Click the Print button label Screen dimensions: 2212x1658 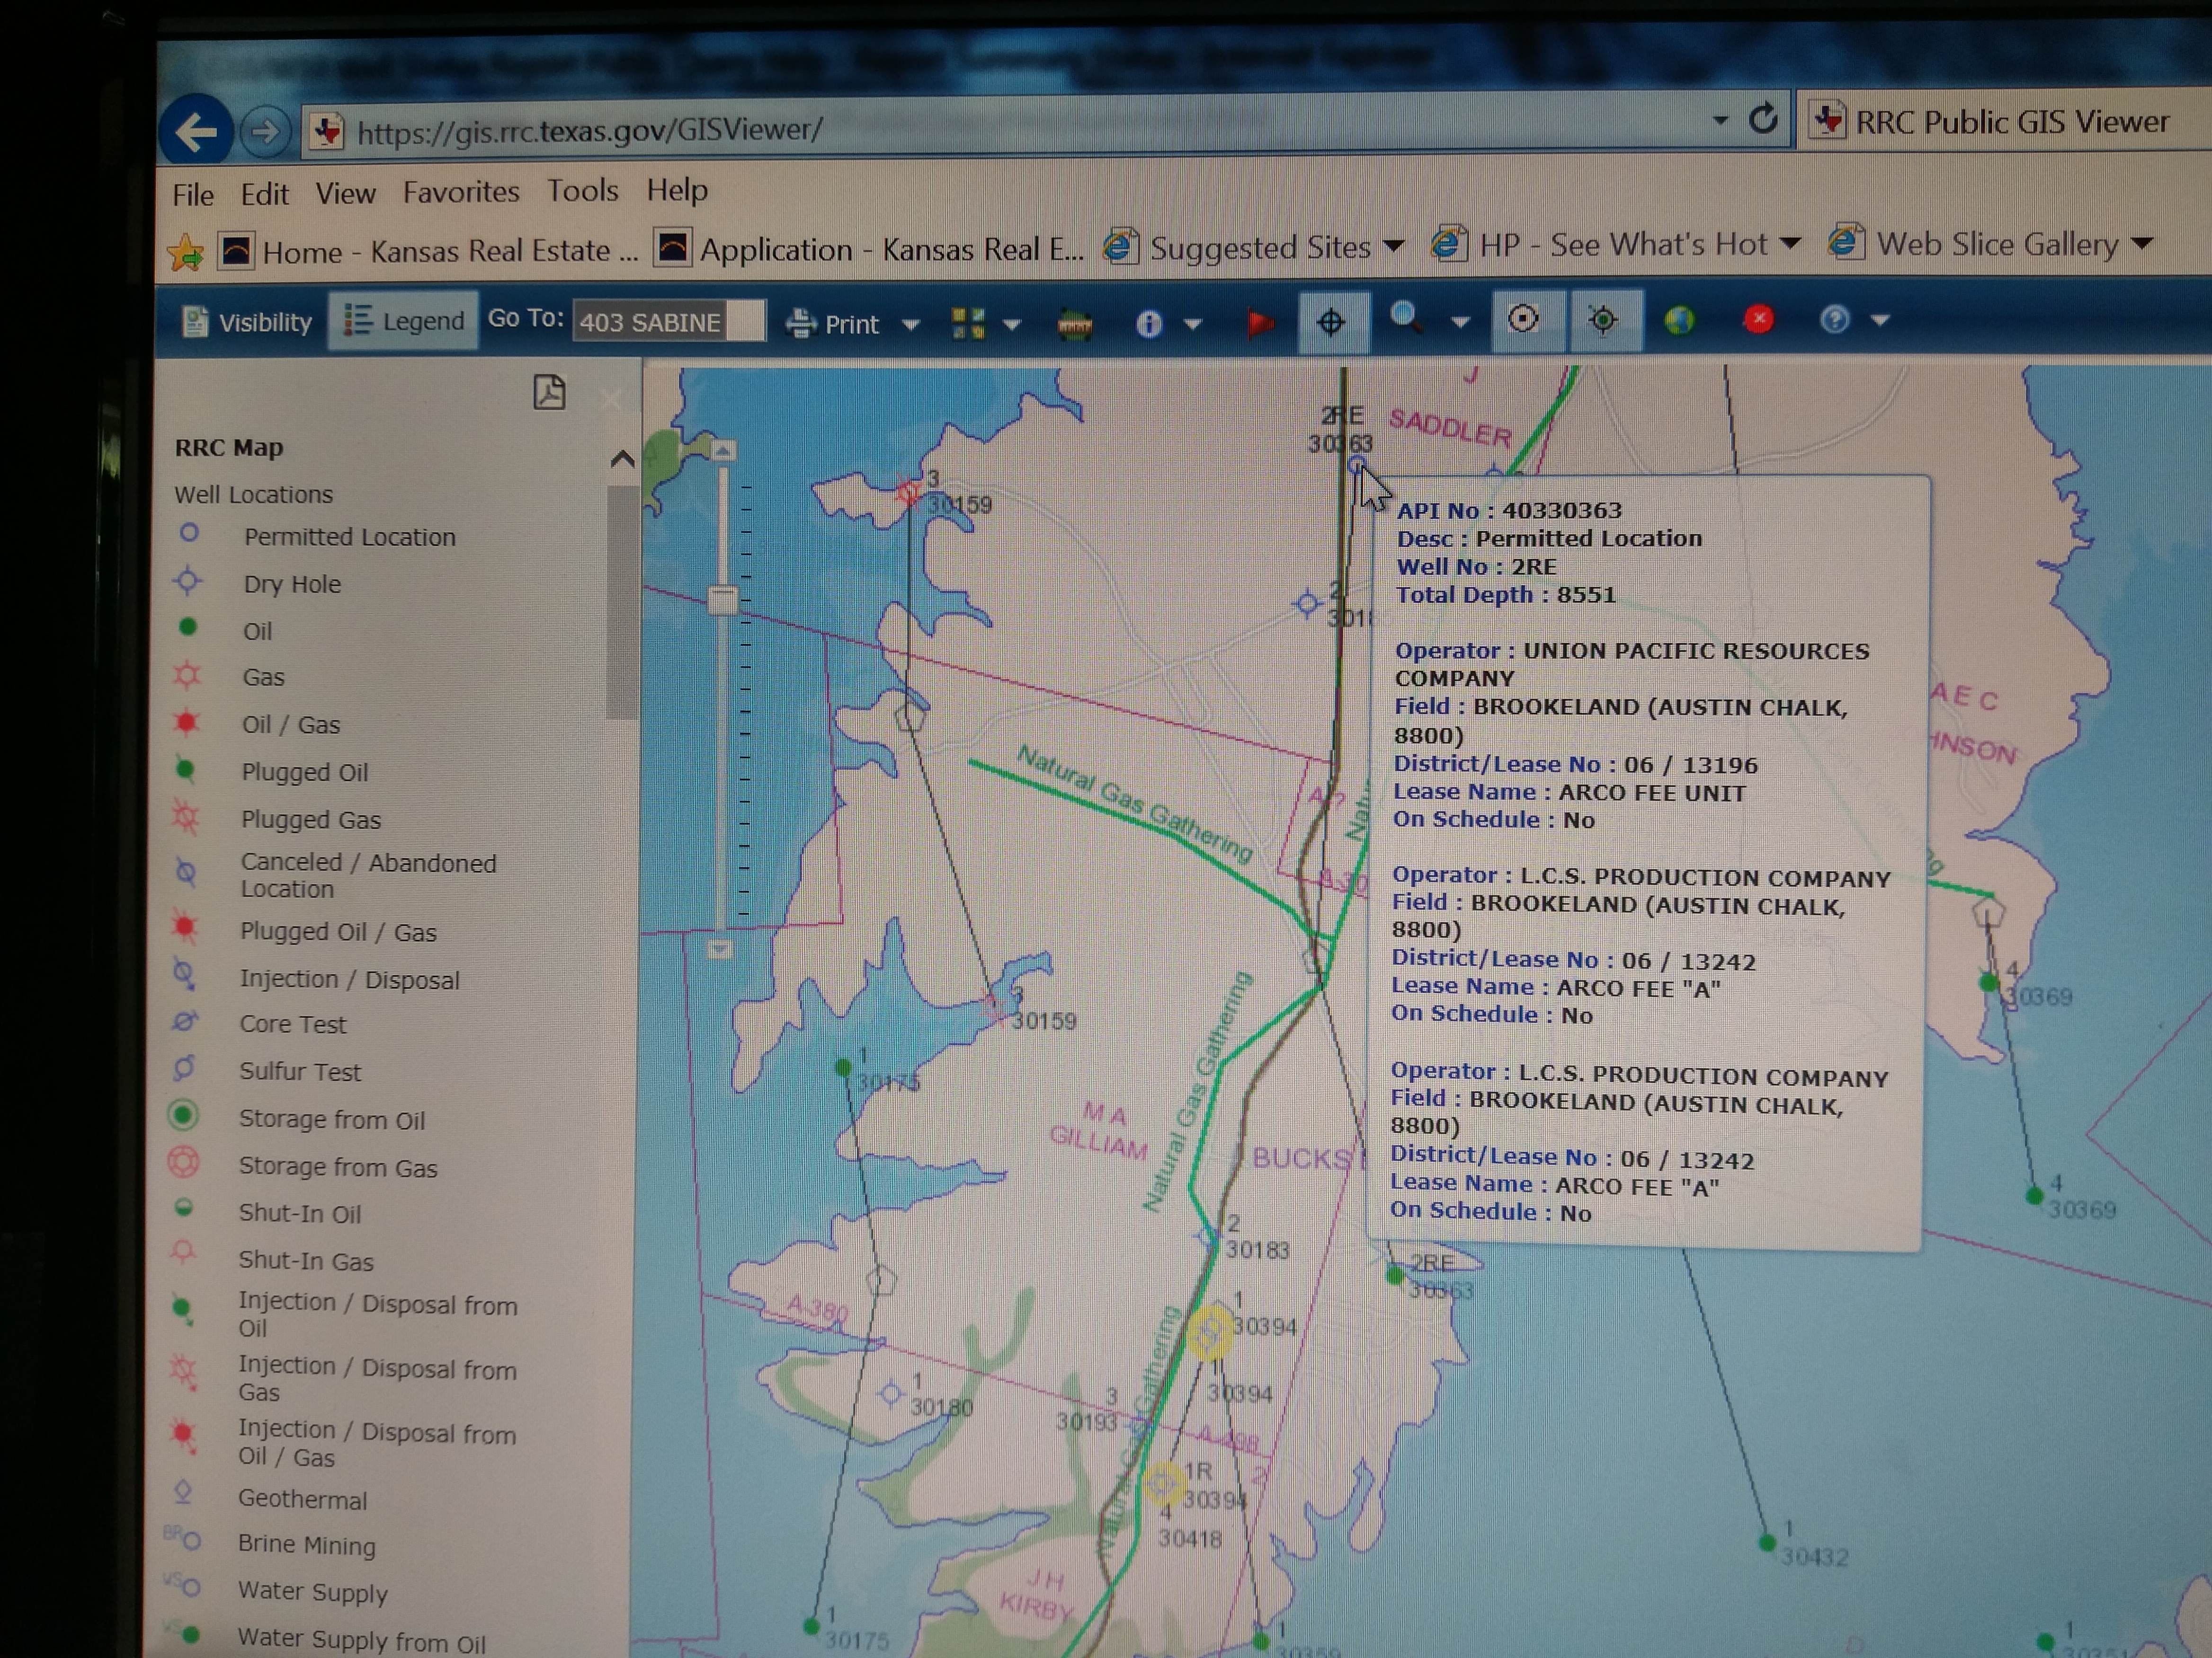852,325
